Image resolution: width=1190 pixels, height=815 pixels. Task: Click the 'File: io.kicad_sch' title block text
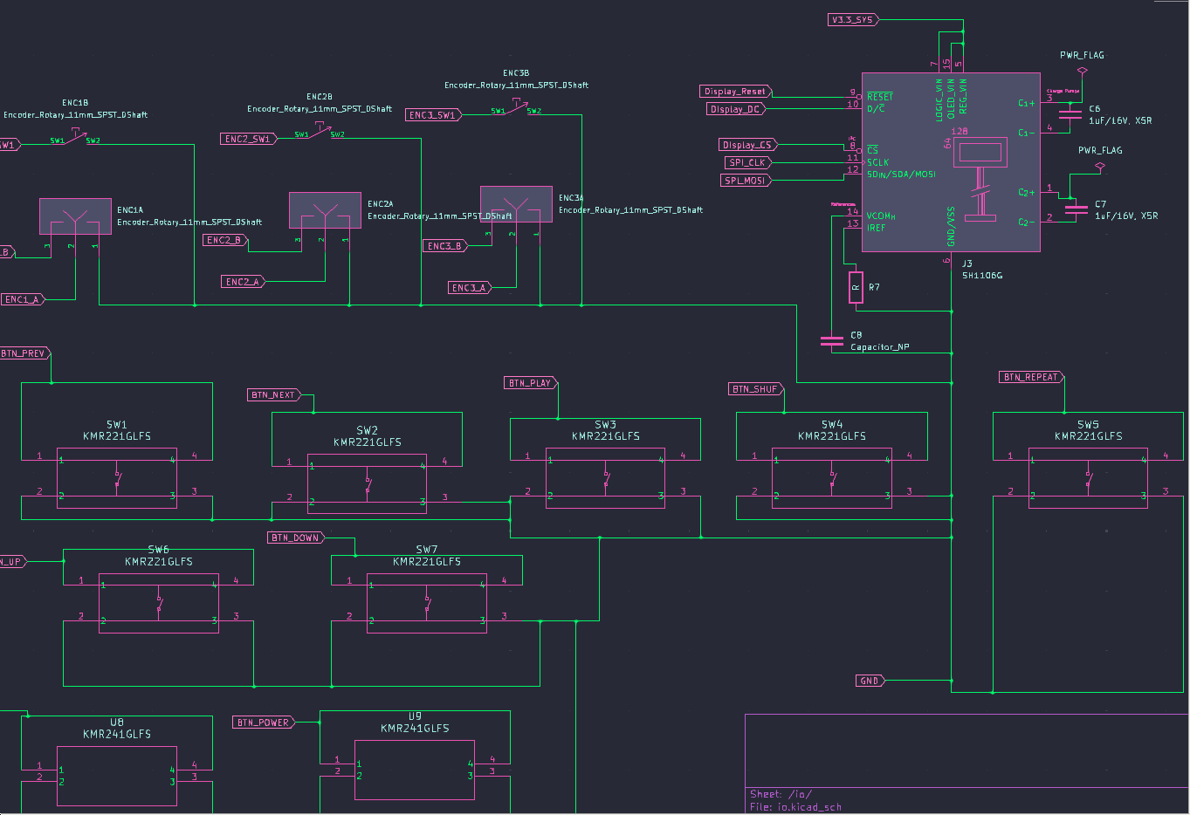point(795,807)
